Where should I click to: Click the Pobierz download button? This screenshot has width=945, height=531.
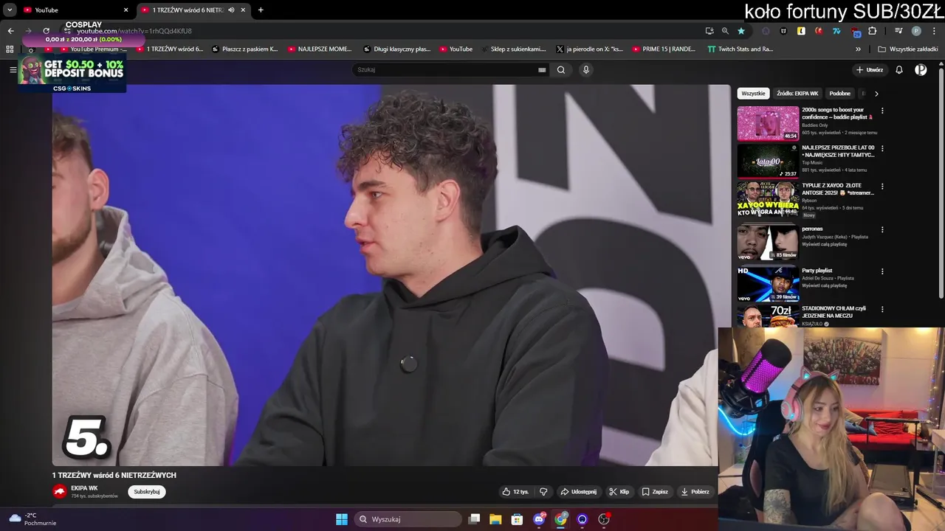tap(695, 492)
